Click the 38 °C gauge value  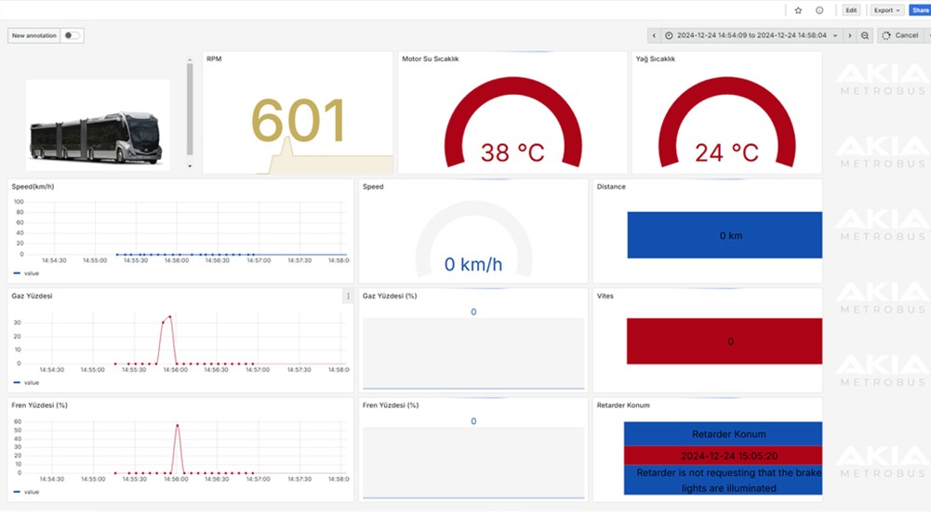[x=512, y=153]
